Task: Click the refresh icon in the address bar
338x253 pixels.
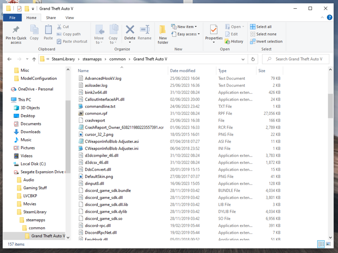Action: click(x=253, y=59)
